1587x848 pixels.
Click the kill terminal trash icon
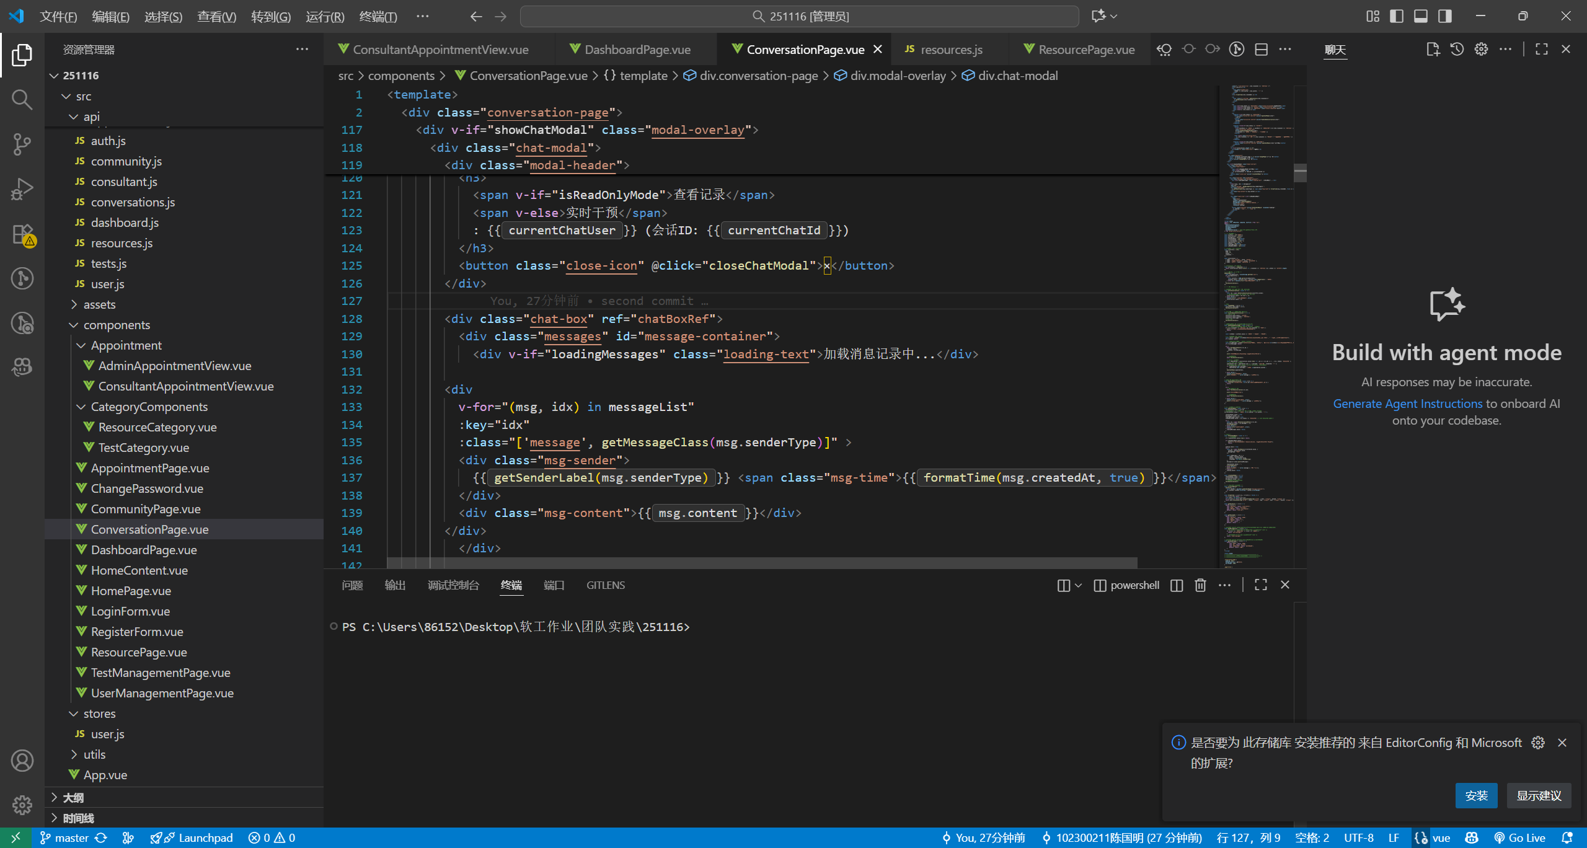(1200, 585)
